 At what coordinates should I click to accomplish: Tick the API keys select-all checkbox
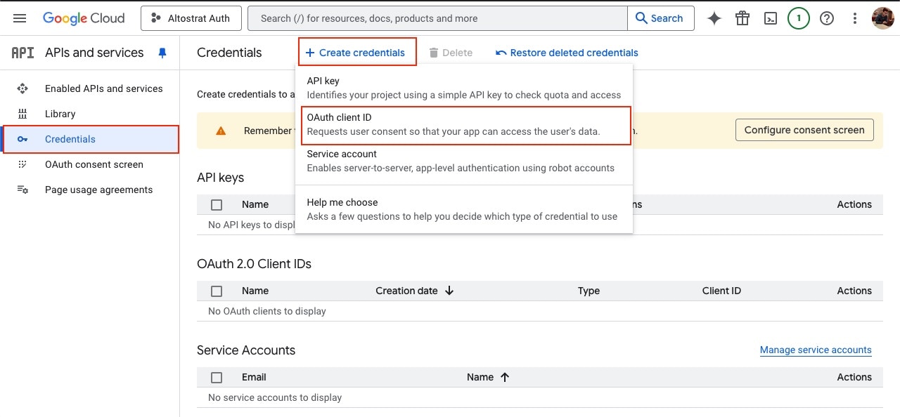click(217, 204)
